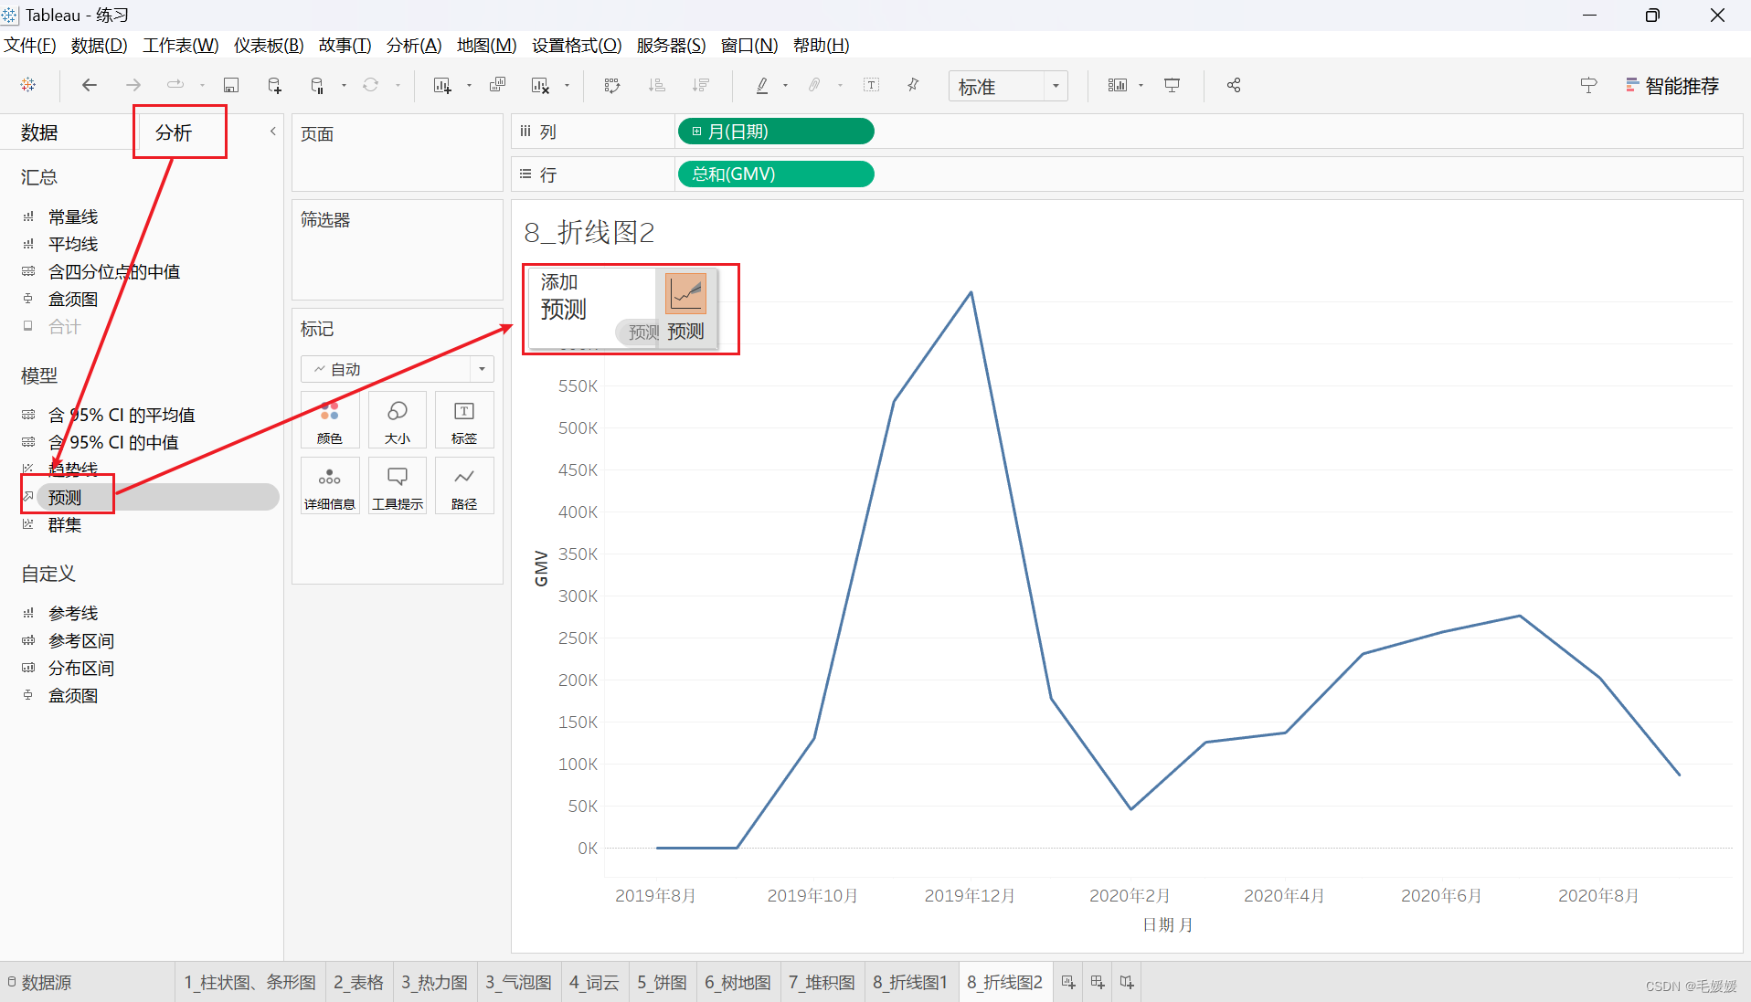Click the new story tab icon
1751x1002 pixels.
pyautogui.click(x=1127, y=983)
